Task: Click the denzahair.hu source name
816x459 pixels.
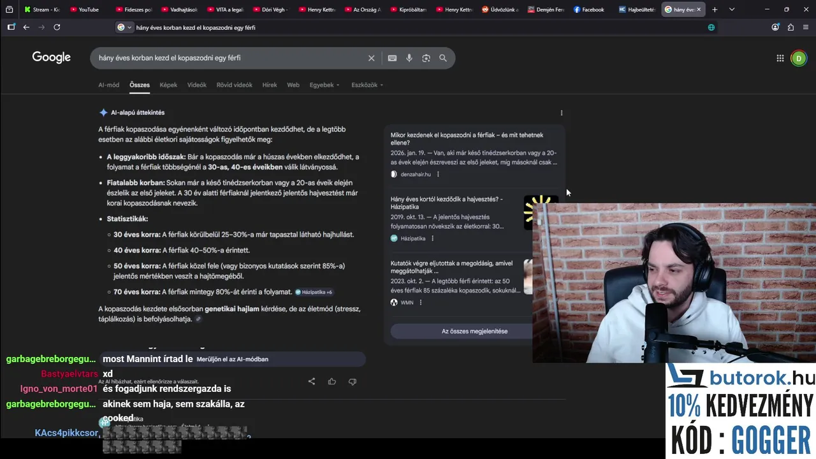Action: point(416,174)
